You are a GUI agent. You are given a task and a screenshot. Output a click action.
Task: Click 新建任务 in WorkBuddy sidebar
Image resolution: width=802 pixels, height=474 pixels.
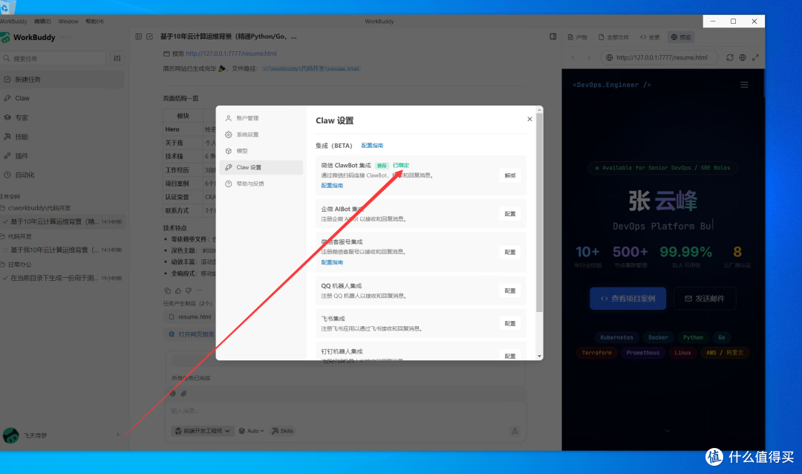pos(62,79)
